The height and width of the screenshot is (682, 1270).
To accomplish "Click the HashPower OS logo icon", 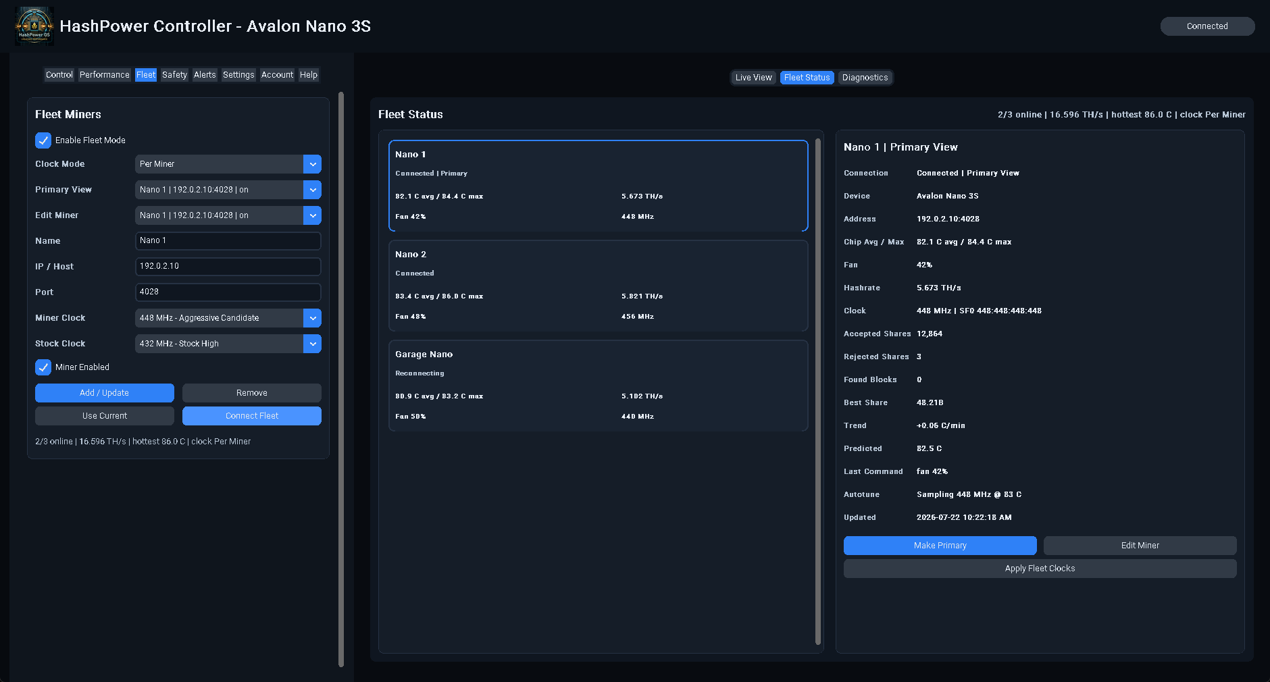I will (x=34, y=26).
